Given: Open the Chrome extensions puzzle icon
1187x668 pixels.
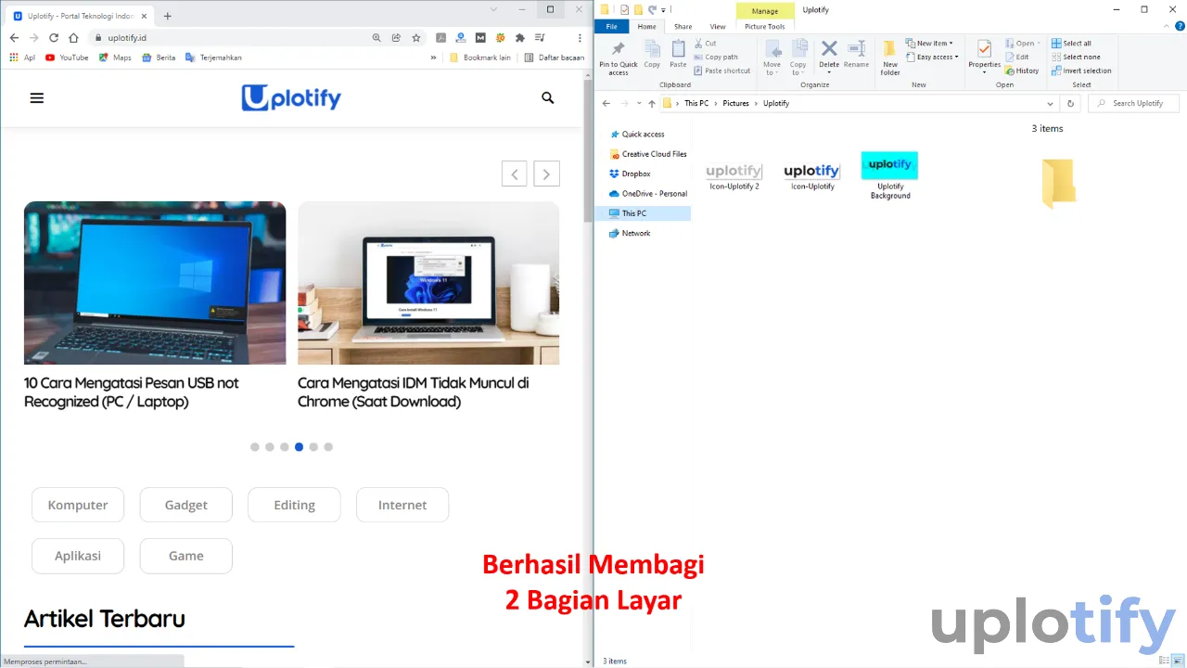Looking at the screenshot, I should (520, 38).
